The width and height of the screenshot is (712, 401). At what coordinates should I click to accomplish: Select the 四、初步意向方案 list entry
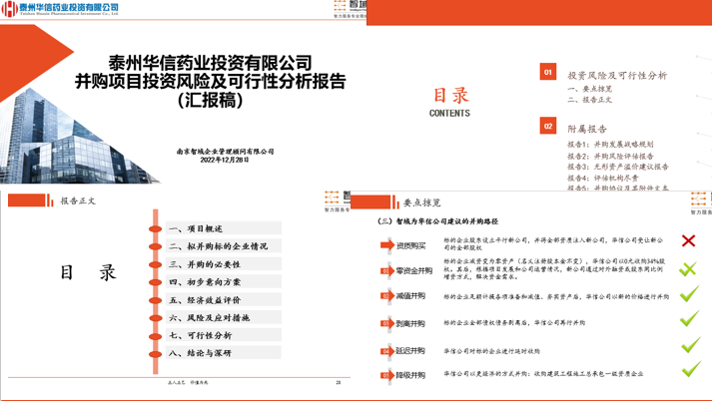(224, 281)
